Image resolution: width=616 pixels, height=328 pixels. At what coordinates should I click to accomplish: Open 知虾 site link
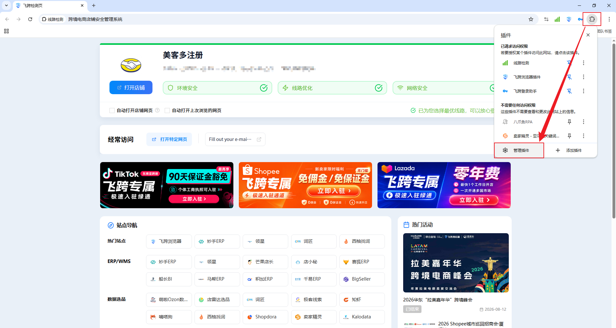[x=362, y=300]
